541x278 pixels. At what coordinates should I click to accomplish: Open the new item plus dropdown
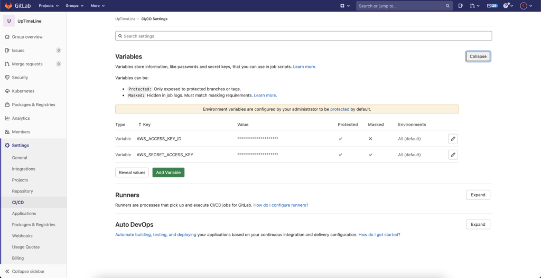tap(345, 6)
